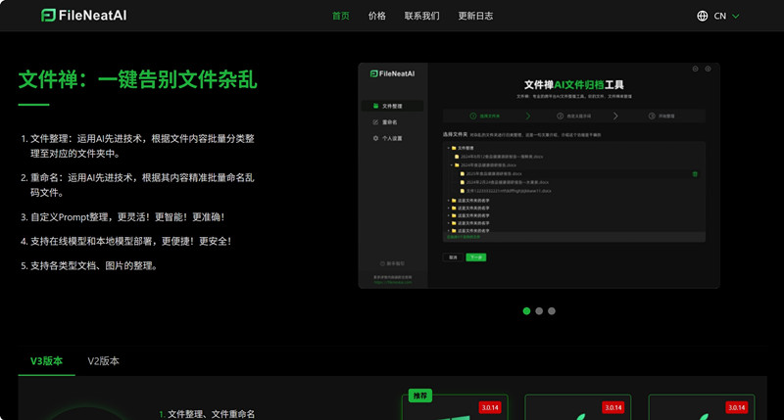Click the 取消 button in the preview
The image size is (784, 420).
click(x=453, y=257)
